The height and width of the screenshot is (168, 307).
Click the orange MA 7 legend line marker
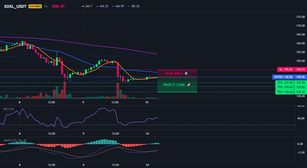83,6
